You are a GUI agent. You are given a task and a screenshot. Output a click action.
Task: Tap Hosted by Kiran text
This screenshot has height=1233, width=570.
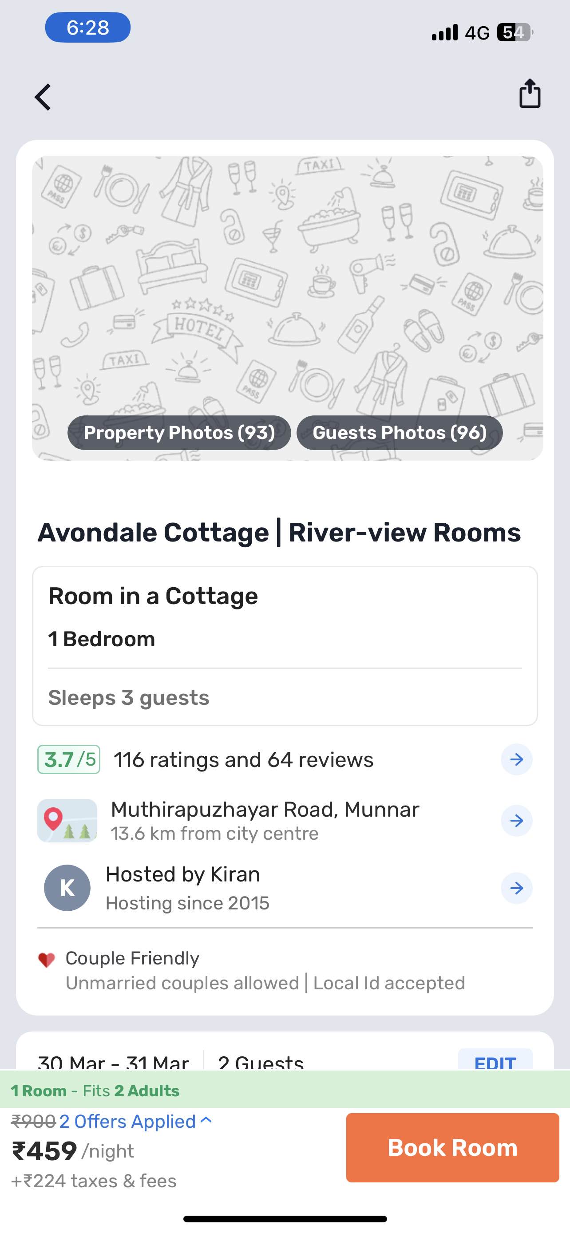[183, 874]
